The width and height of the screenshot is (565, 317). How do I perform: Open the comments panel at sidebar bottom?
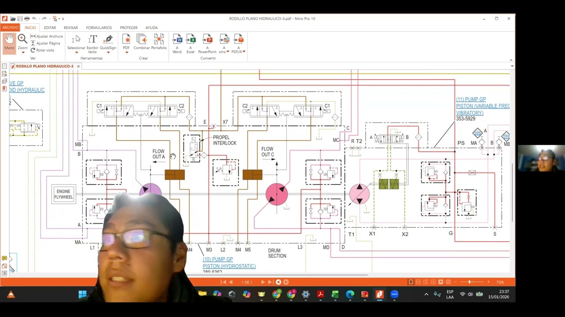pos(4,258)
